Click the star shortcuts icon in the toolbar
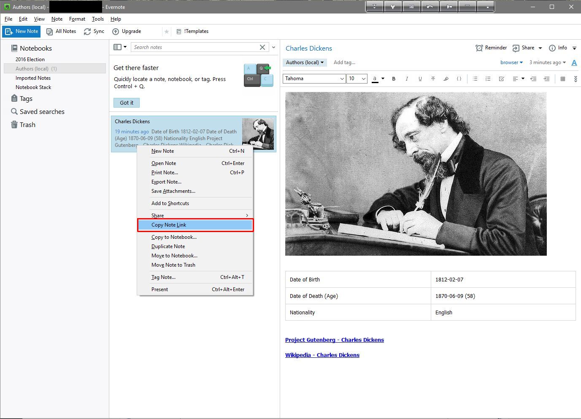581x419 pixels. click(167, 32)
